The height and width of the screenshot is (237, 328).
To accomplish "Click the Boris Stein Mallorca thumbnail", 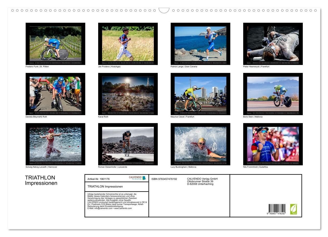I will [273, 94].
